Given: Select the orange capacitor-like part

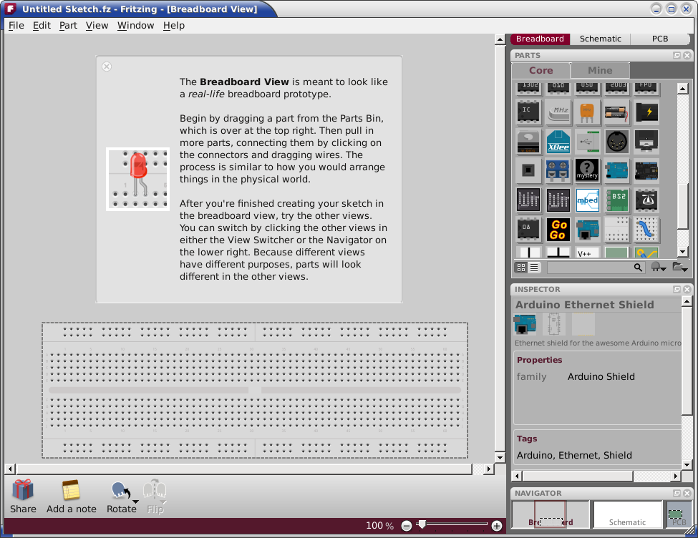Looking at the screenshot, I should click(x=587, y=112).
